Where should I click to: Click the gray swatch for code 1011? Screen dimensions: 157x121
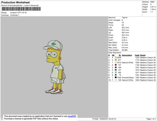tap(116, 72)
